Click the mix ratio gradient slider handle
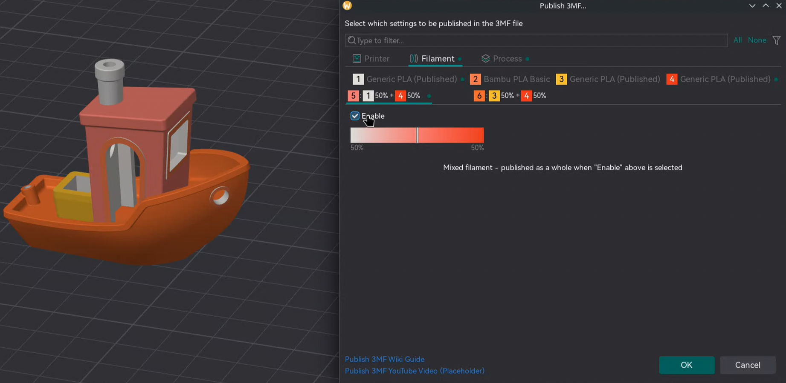This screenshot has width=786, height=383. [417, 135]
